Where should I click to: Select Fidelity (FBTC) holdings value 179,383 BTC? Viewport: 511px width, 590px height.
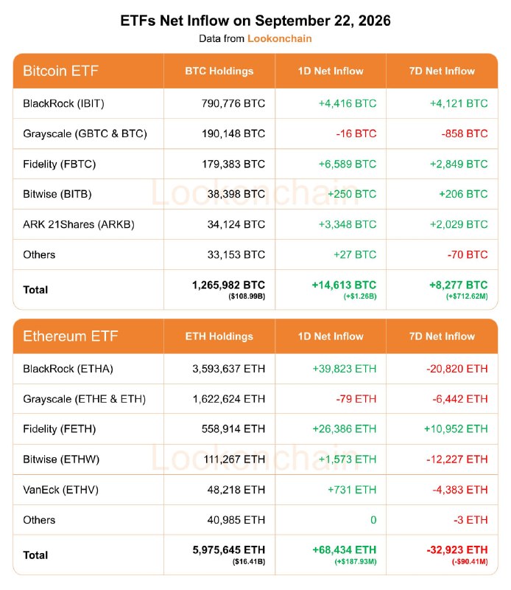(x=233, y=164)
